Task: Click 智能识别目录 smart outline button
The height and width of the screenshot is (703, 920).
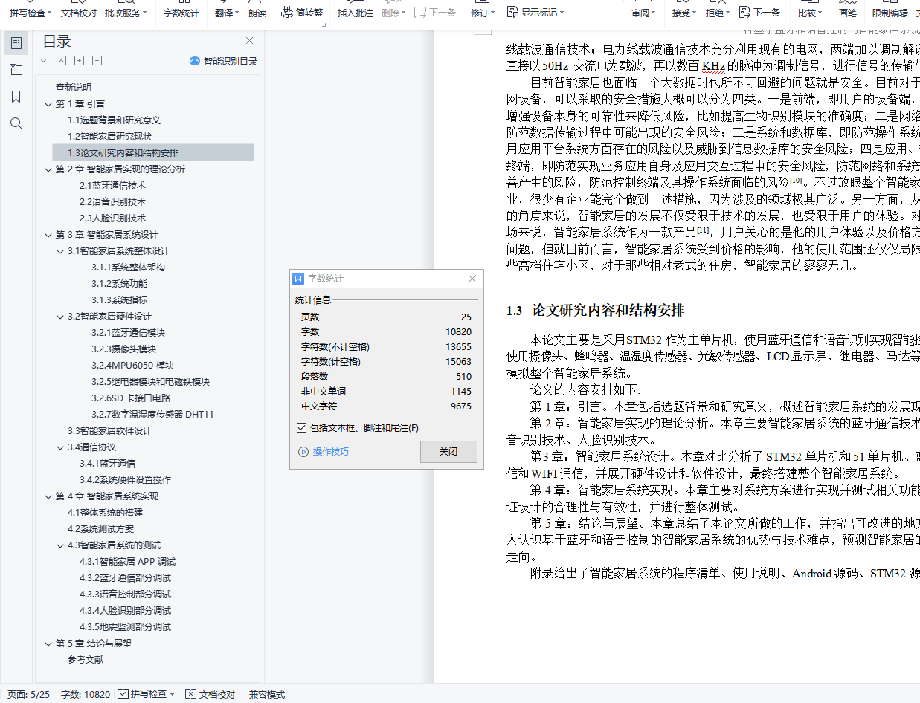Action: tap(224, 62)
